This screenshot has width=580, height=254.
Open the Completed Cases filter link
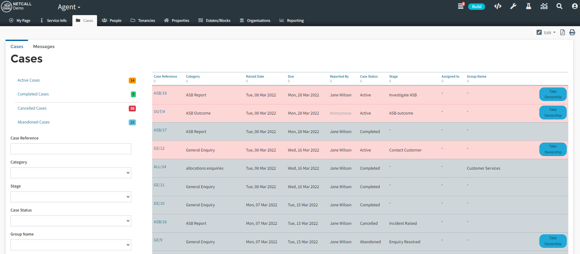tap(33, 94)
